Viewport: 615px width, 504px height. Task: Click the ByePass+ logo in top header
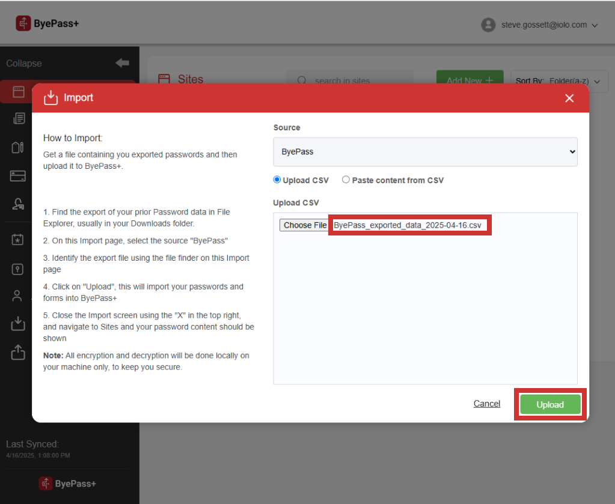pos(47,23)
